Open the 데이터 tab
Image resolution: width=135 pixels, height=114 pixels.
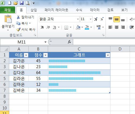(x=95, y=10)
